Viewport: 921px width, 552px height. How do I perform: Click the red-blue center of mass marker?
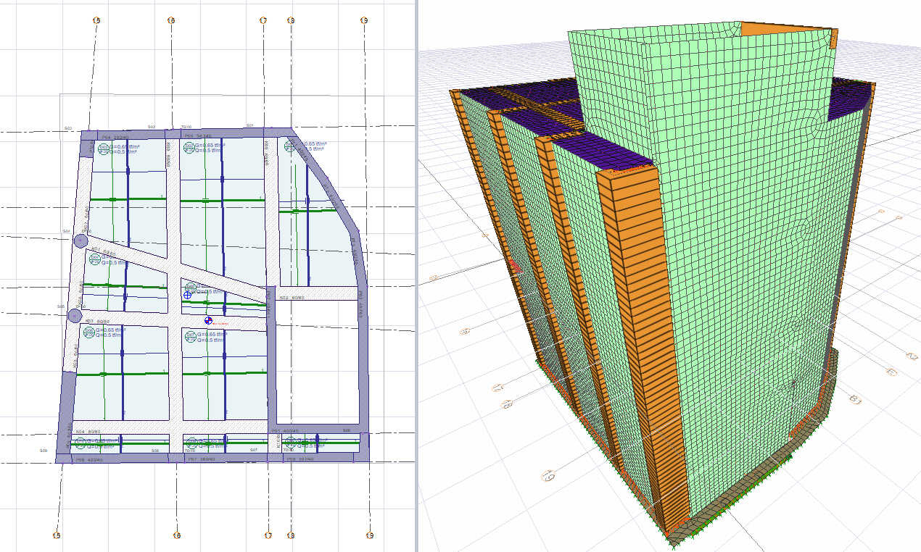[208, 319]
